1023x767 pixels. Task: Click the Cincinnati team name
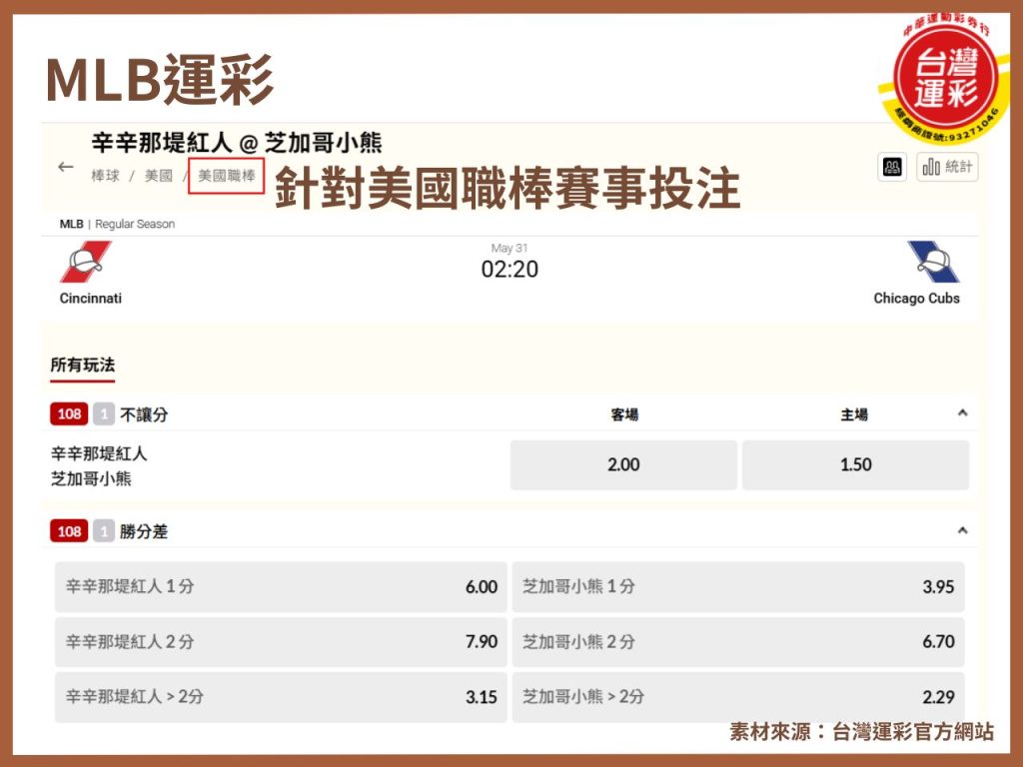[x=91, y=298]
